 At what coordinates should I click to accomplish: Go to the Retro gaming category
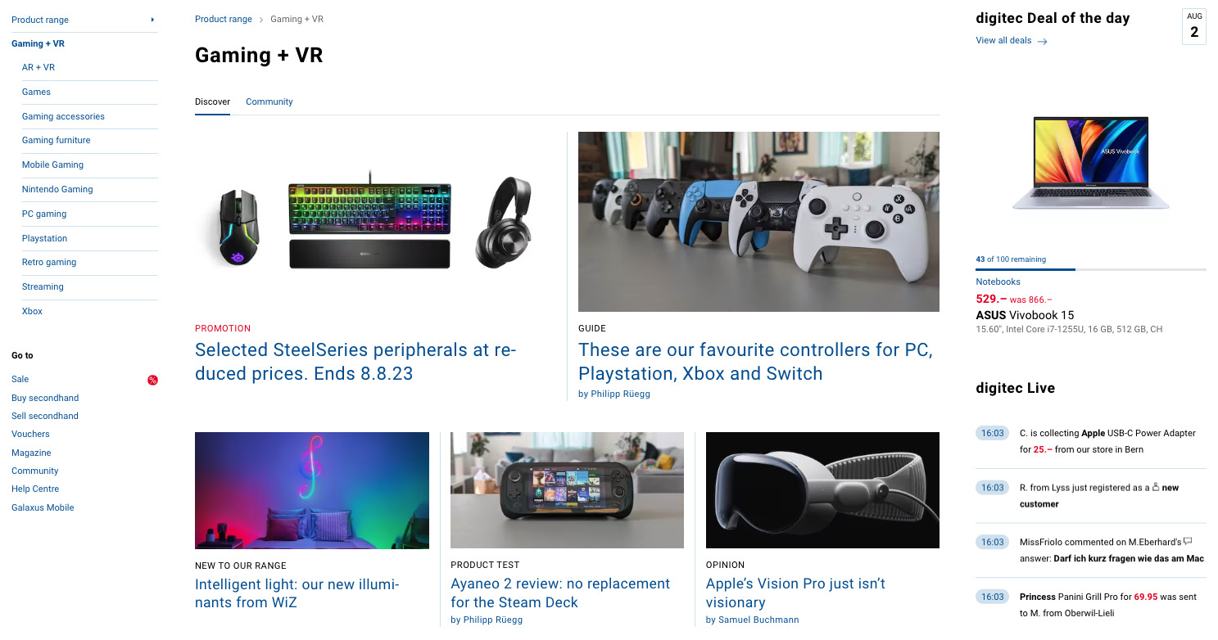[x=49, y=263]
